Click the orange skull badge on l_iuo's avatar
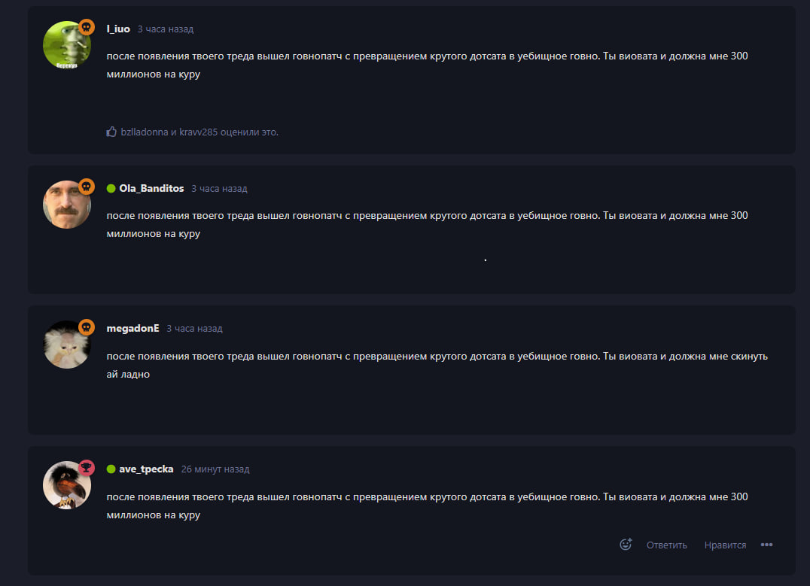 pos(87,27)
